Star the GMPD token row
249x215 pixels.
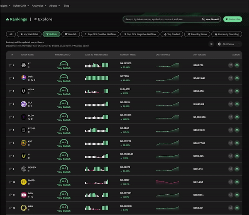pos(10,182)
